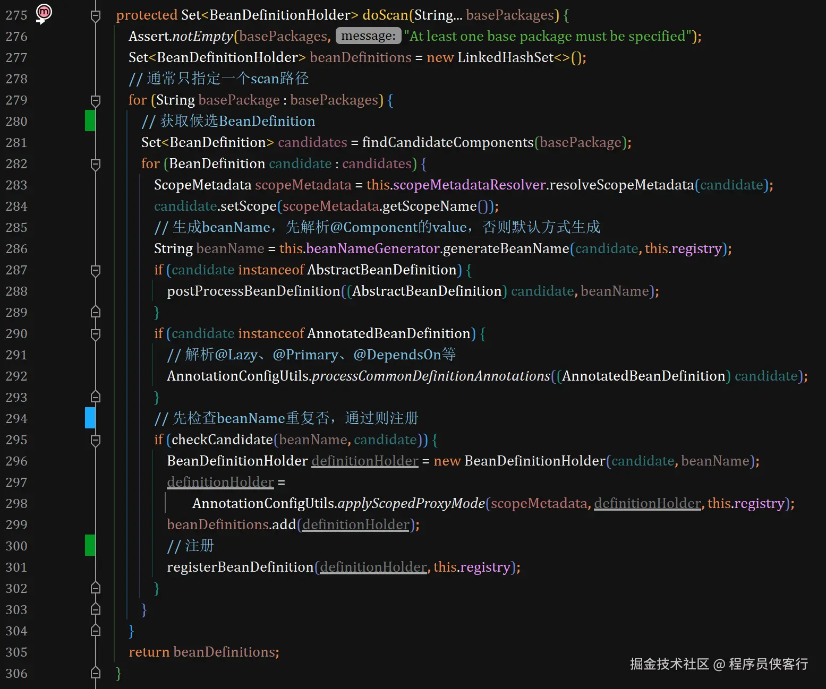Image resolution: width=826 pixels, height=689 pixels.
Task: Click the method override gutter icon at line 275
Action: [44, 13]
